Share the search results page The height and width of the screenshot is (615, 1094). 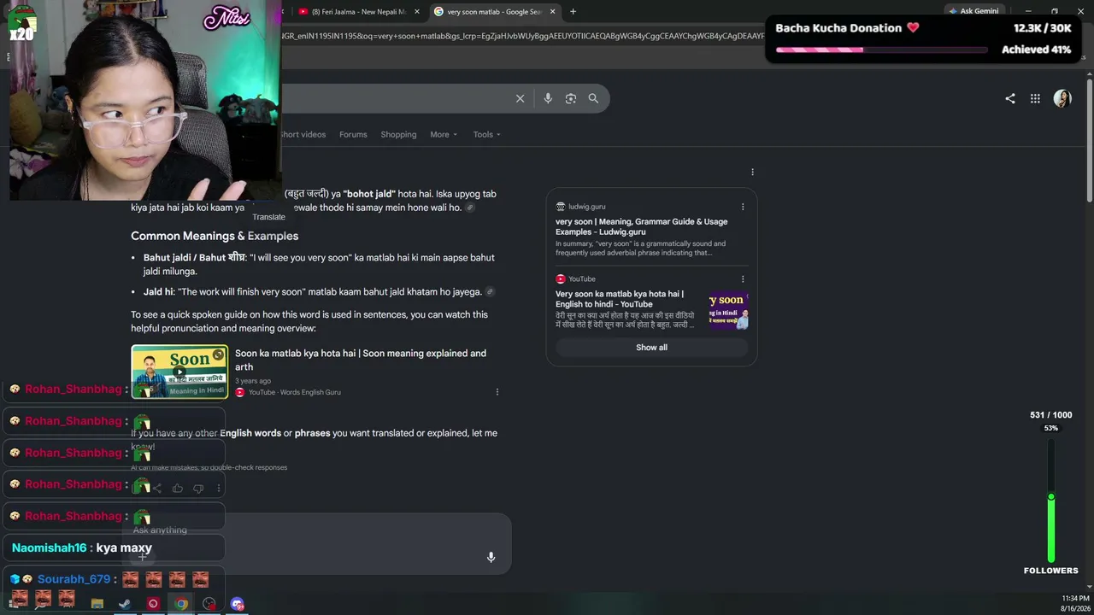tap(1010, 98)
